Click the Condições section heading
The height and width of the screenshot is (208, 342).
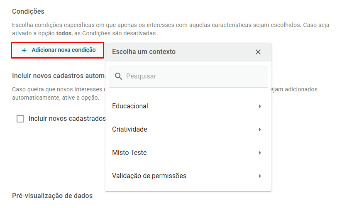(28, 11)
